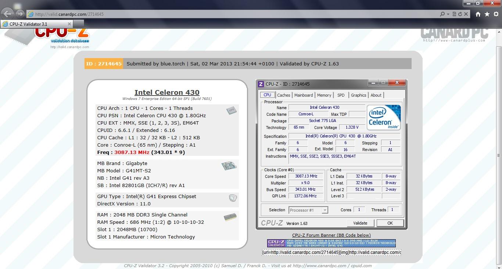Switch to the Caches tab
The height and width of the screenshot is (269, 502).
[x=283, y=95]
